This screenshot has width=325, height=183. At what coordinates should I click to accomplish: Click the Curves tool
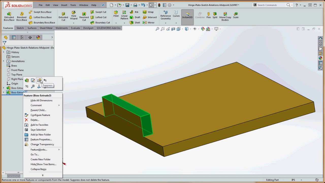coord(176,14)
